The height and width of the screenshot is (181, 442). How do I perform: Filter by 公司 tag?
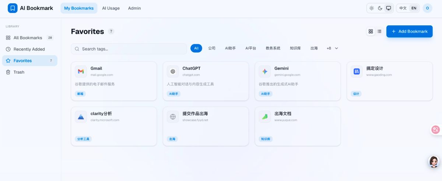tap(212, 48)
